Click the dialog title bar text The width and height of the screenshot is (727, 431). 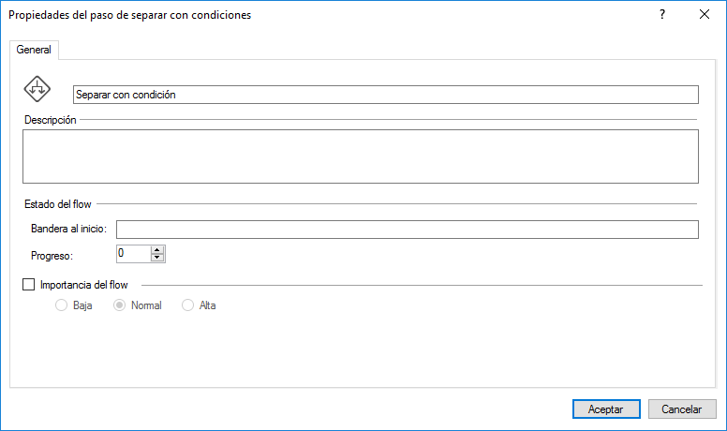(130, 15)
